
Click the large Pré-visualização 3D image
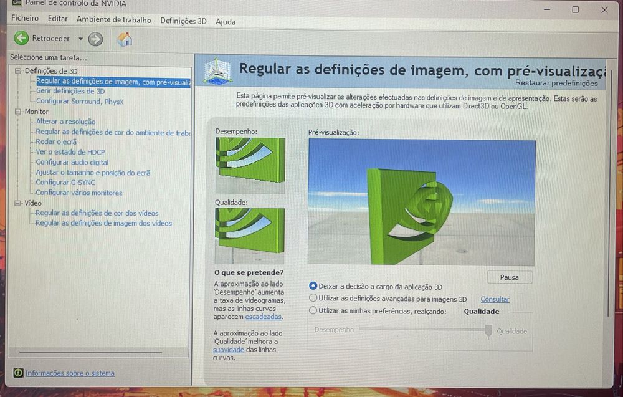click(x=422, y=203)
